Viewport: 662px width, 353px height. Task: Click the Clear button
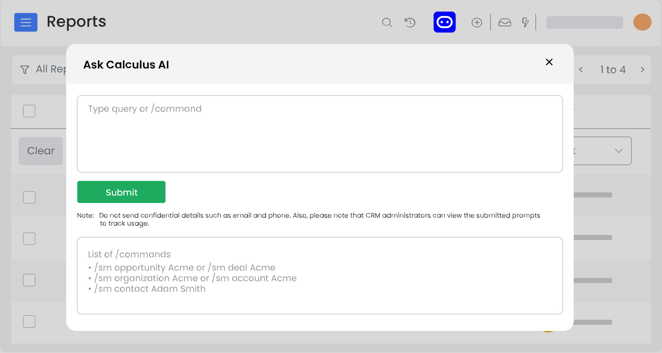[x=41, y=151]
